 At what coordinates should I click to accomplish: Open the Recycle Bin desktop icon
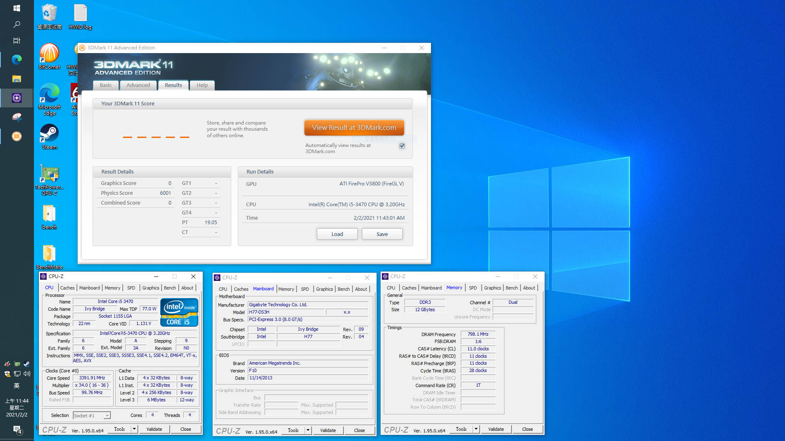point(49,17)
